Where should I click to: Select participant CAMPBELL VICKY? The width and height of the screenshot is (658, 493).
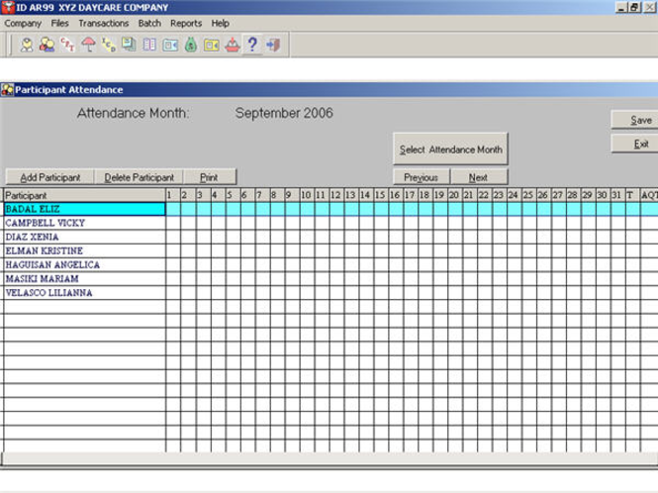[85, 223]
